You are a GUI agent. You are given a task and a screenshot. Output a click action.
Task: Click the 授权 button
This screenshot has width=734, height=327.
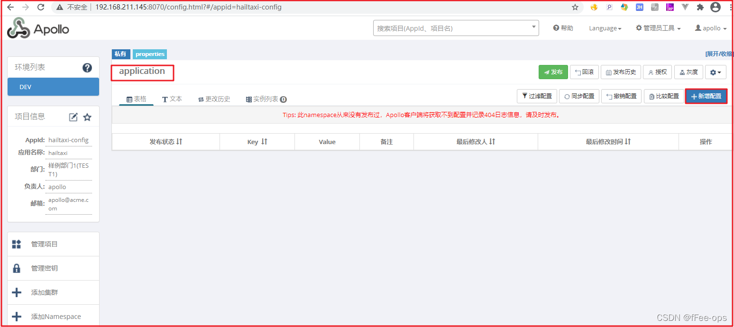(x=657, y=72)
